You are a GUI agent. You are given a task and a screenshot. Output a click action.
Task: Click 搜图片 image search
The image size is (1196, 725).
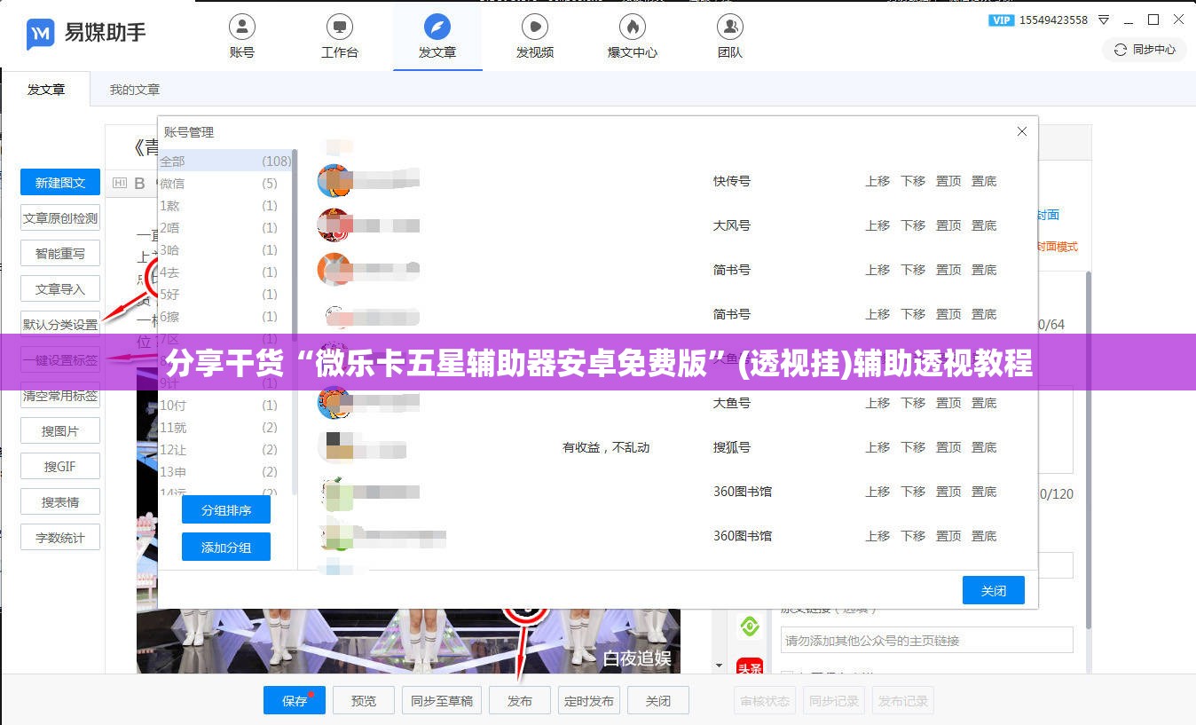click(60, 431)
